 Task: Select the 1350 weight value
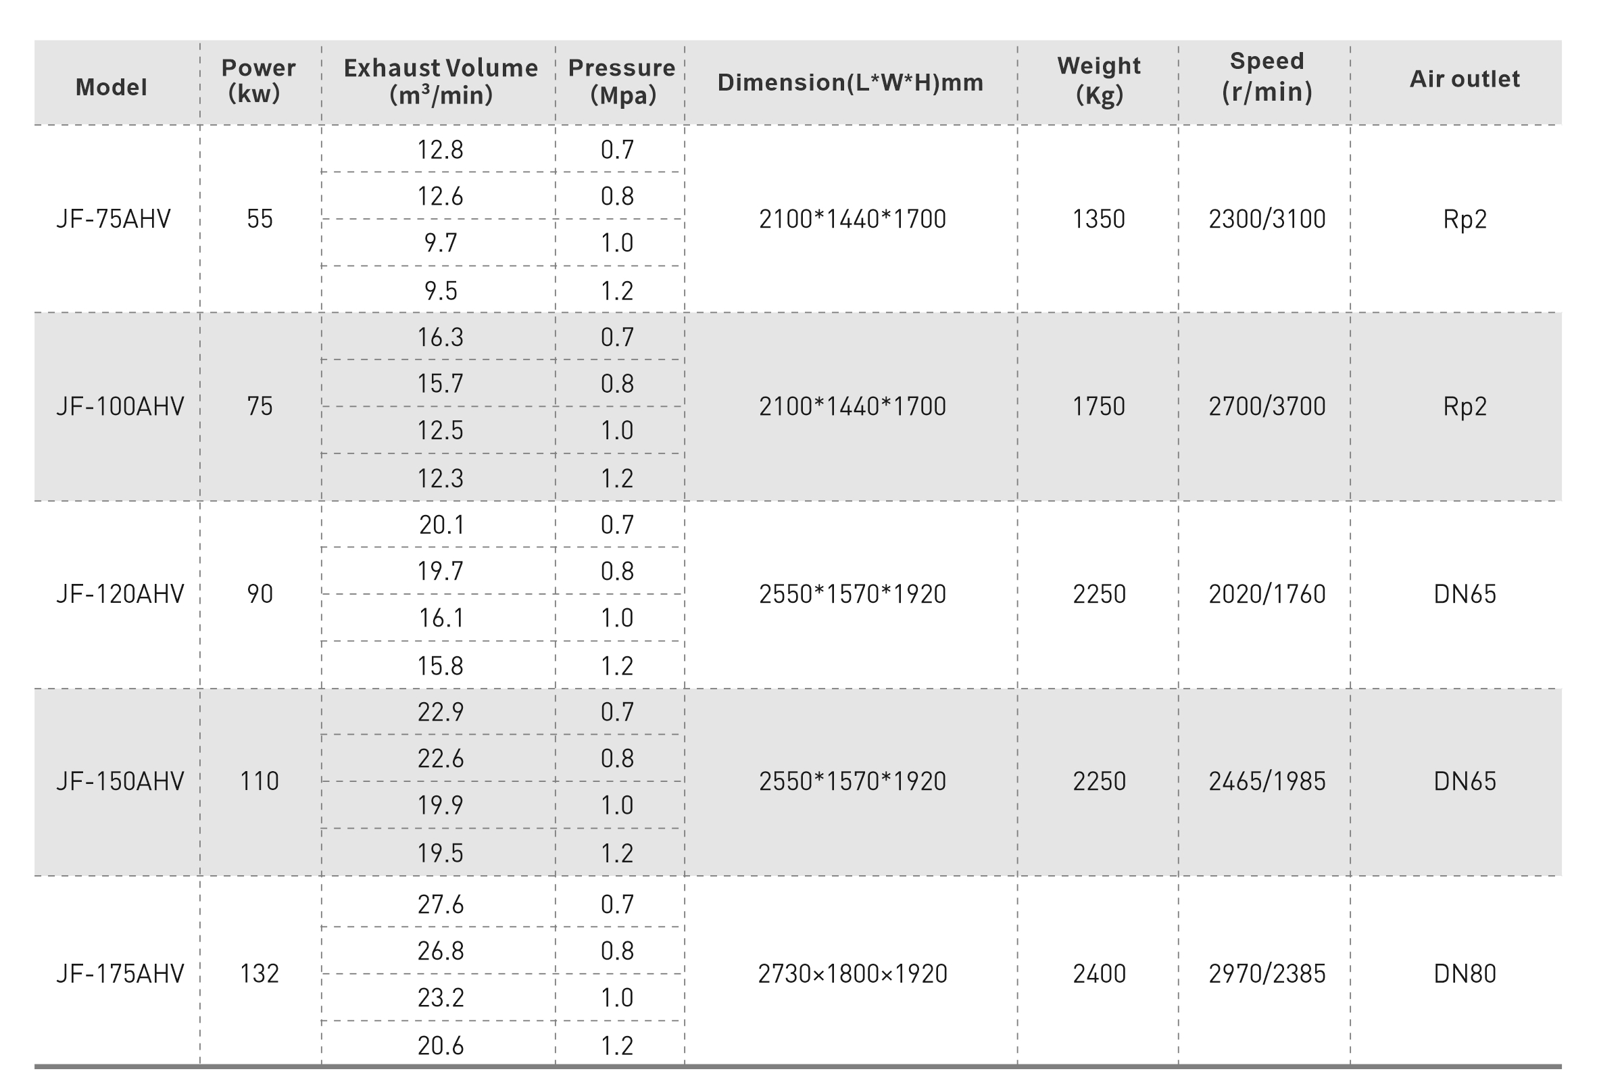[1099, 219]
